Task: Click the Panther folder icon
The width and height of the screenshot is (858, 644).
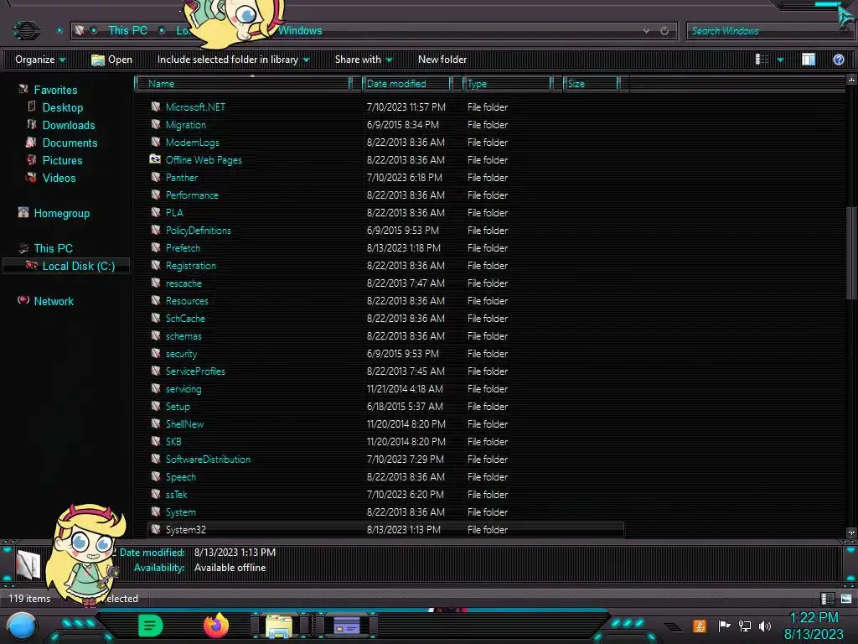Action: point(155,177)
